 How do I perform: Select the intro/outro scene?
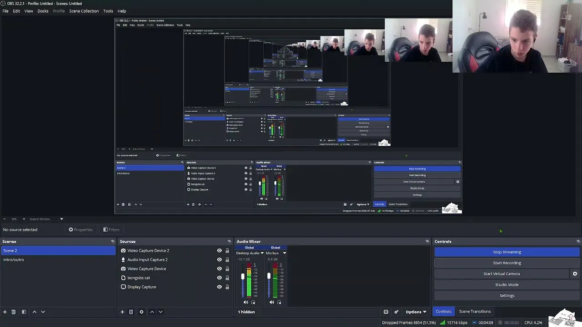pyautogui.click(x=58, y=260)
